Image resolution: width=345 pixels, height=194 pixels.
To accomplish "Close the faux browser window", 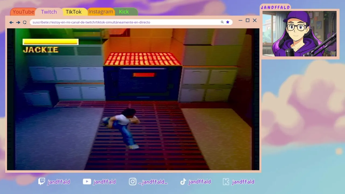I will [x=255, y=20].
